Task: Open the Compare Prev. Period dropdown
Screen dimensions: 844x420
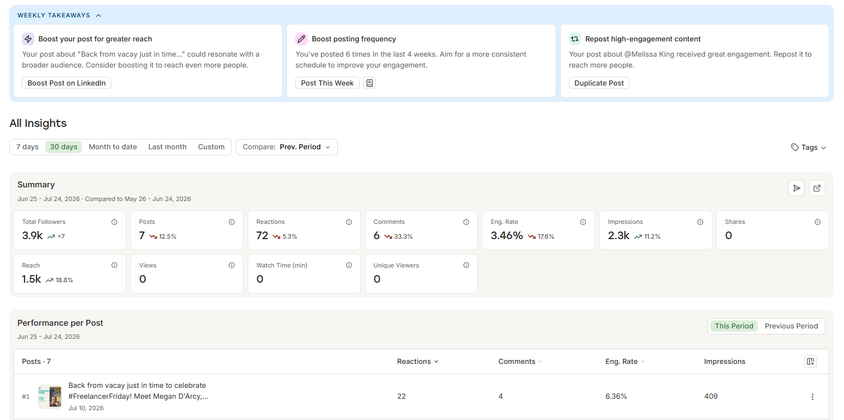Action: tap(286, 147)
